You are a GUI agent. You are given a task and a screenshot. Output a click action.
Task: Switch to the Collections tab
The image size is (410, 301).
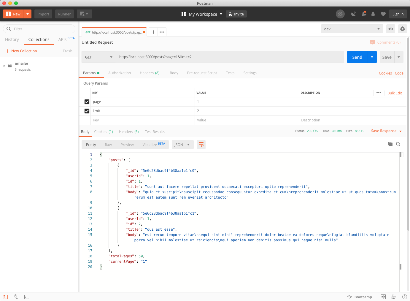click(39, 39)
